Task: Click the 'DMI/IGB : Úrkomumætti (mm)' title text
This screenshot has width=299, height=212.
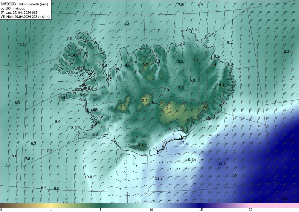Action: point(24,4)
